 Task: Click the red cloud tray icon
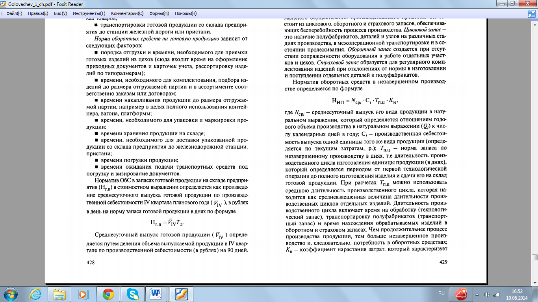[x=461, y=293]
